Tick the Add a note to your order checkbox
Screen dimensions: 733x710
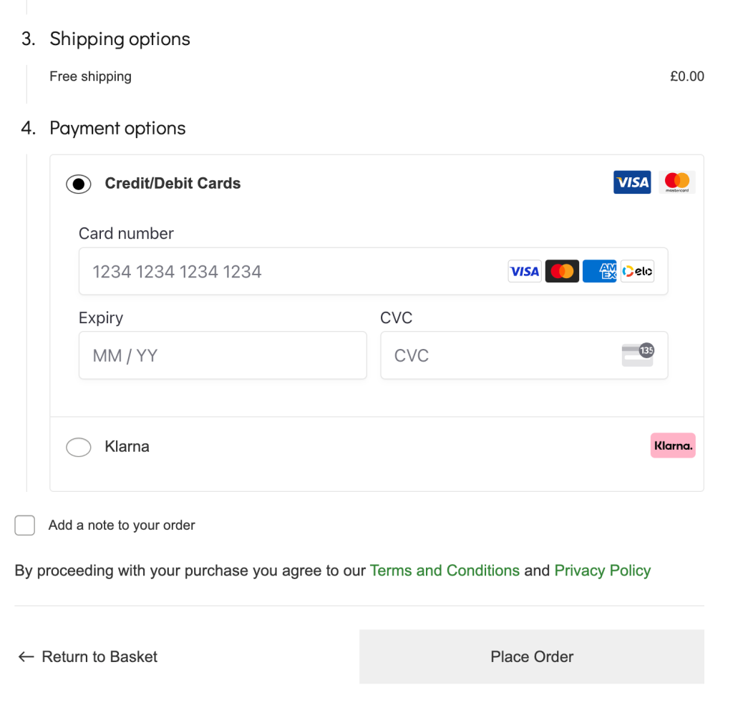25,525
